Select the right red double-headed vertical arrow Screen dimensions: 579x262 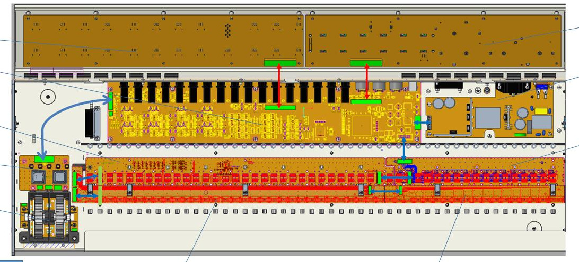(366, 80)
